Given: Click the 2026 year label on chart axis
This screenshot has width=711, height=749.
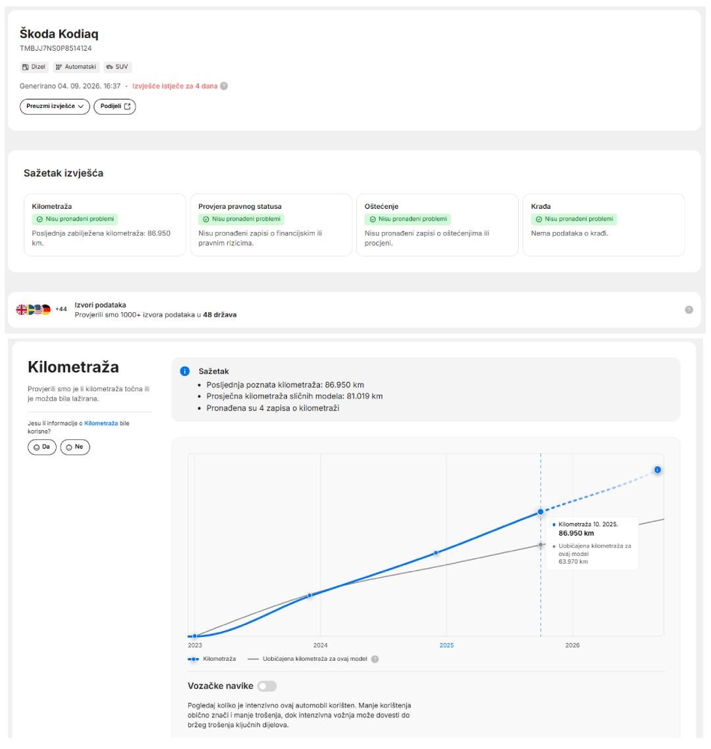Looking at the screenshot, I should tap(573, 646).
